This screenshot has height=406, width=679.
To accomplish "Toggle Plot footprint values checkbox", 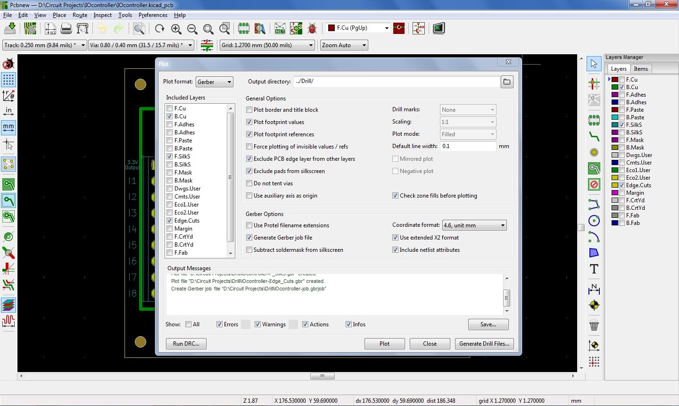I will click(x=249, y=122).
